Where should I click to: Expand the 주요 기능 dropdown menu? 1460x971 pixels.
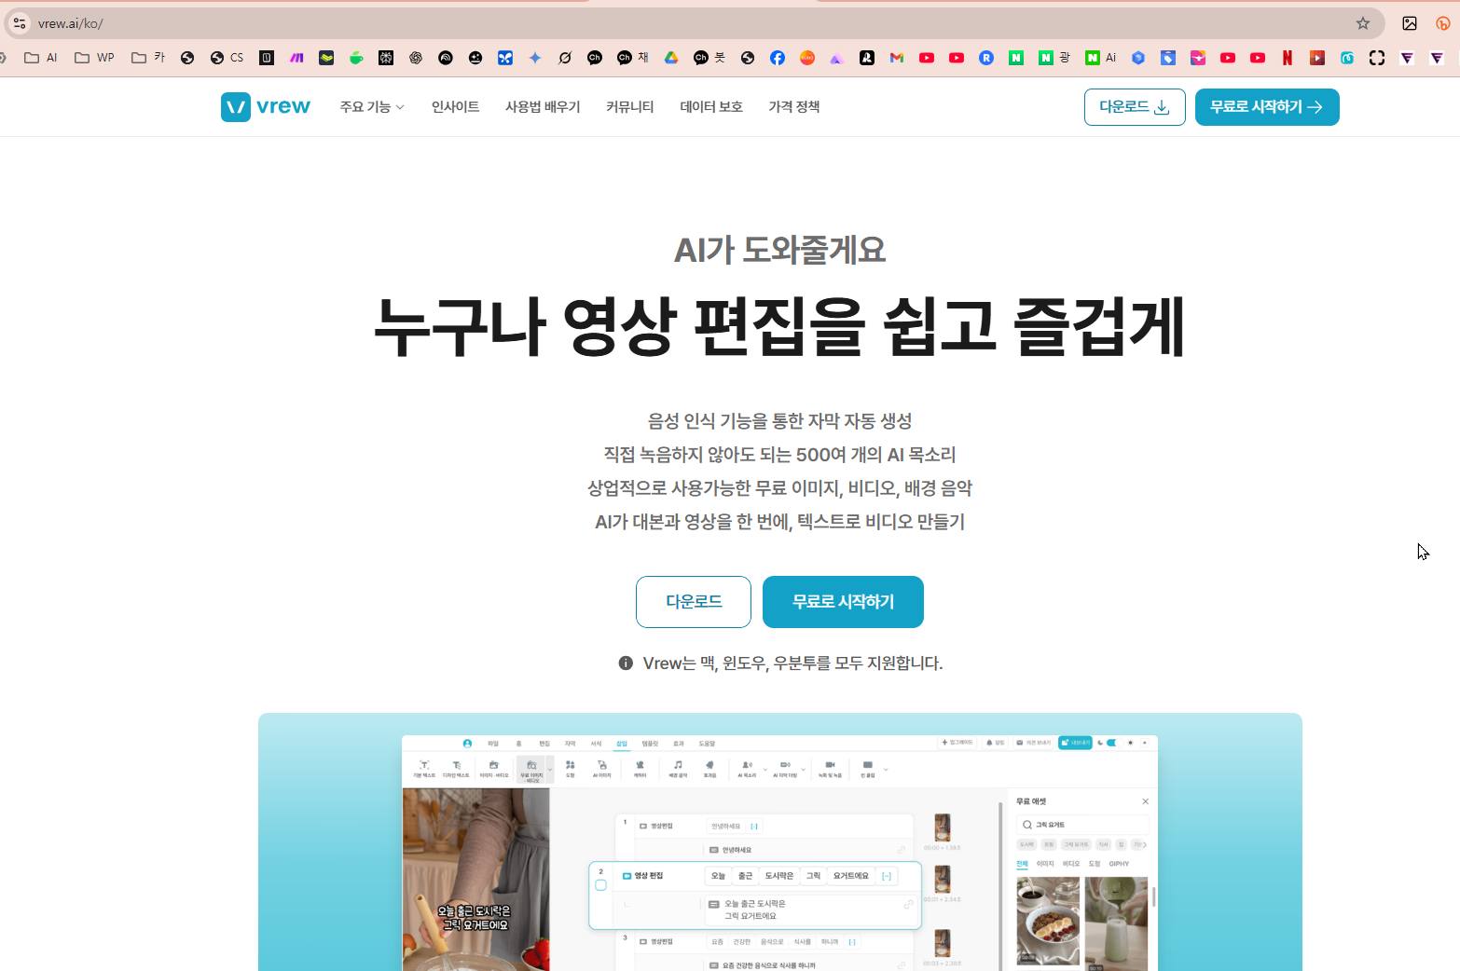tap(372, 107)
